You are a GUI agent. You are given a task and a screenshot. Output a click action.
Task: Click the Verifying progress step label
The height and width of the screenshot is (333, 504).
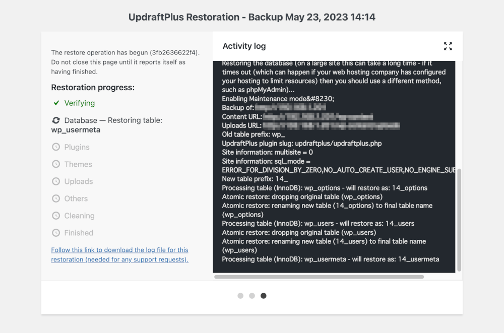click(x=80, y=103)
